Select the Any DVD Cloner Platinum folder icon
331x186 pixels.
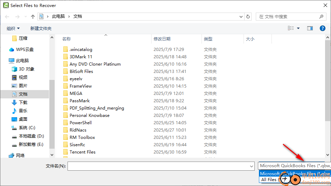65,64
